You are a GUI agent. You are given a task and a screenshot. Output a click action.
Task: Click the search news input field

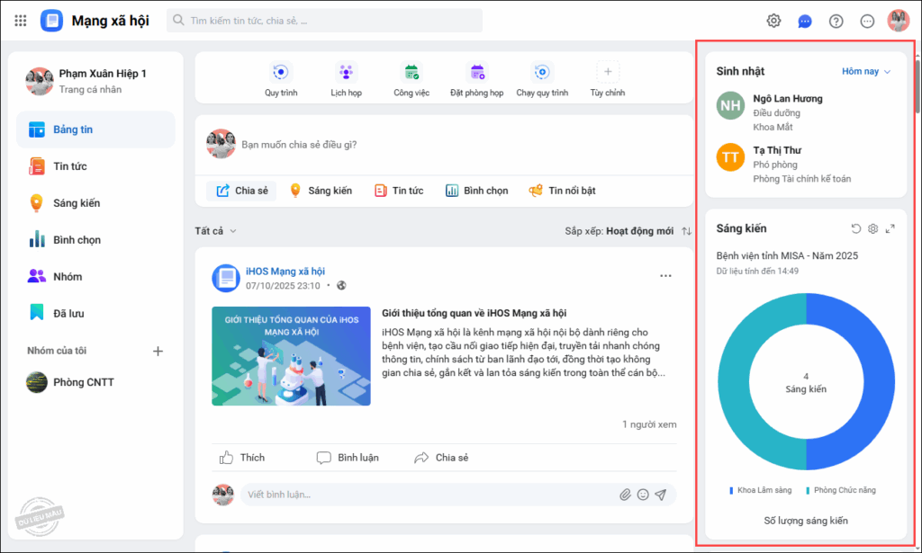click(324, 21)
